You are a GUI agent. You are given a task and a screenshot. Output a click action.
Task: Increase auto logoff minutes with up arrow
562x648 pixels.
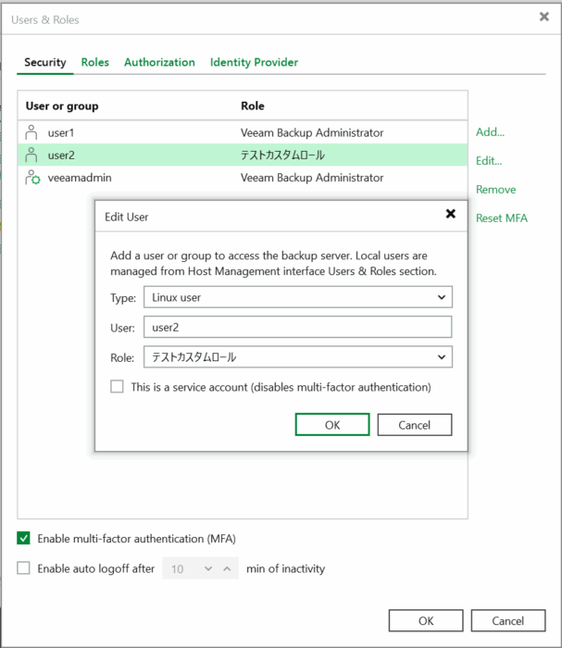coord(227,568)
